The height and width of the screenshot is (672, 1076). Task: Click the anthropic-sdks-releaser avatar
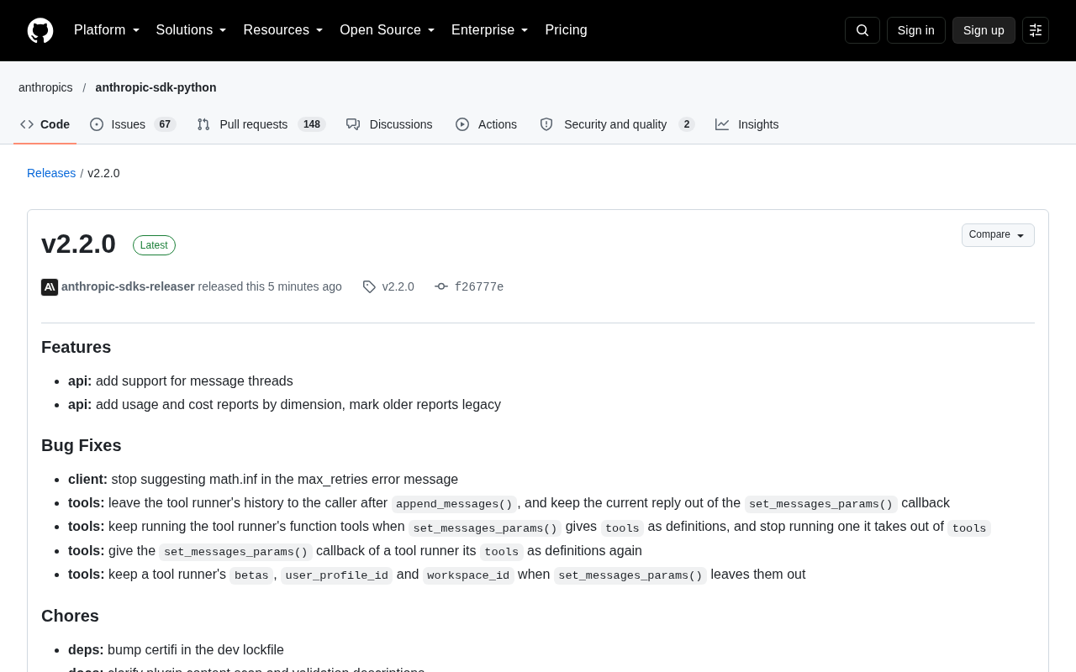click(50, 287)
